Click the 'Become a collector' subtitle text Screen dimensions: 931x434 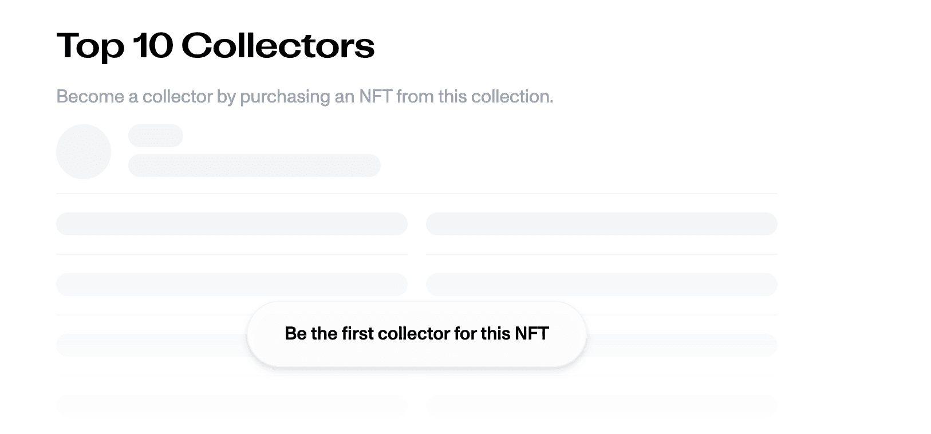305,96
